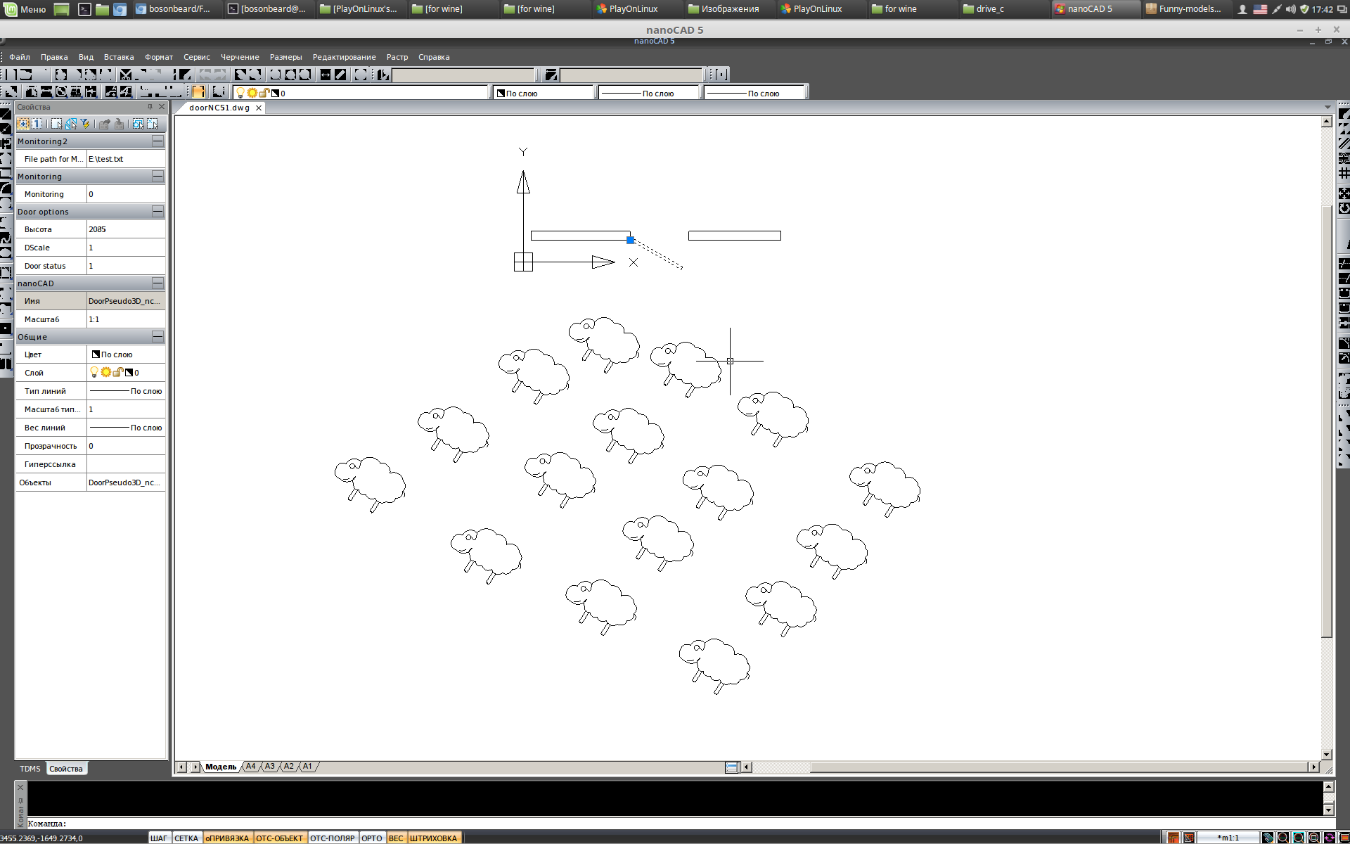Viewport: 1350px width, 844px height.
Task: Open the Редактирование (Edit) menu
Action: [x=345, y=56]
